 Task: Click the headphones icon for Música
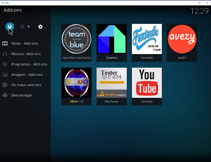tap(5, 54)
